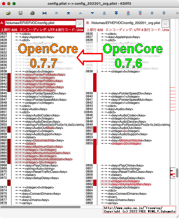Click the vertical scrollbar thumb
Screen dimensions: 179x218
pos(177,173)
